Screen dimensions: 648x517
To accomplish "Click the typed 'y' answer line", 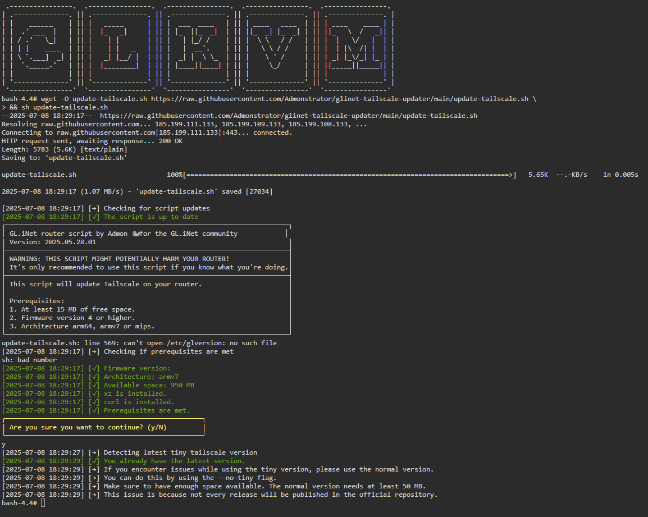I will click(4, 445).
